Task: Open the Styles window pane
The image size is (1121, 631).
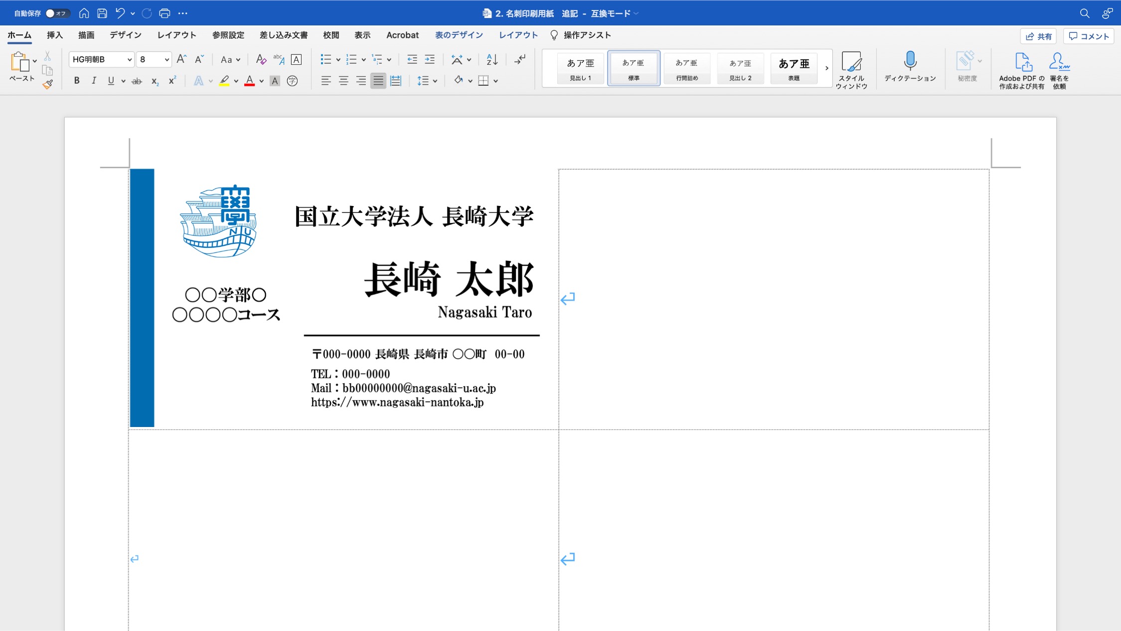Action: pos(851,70)
